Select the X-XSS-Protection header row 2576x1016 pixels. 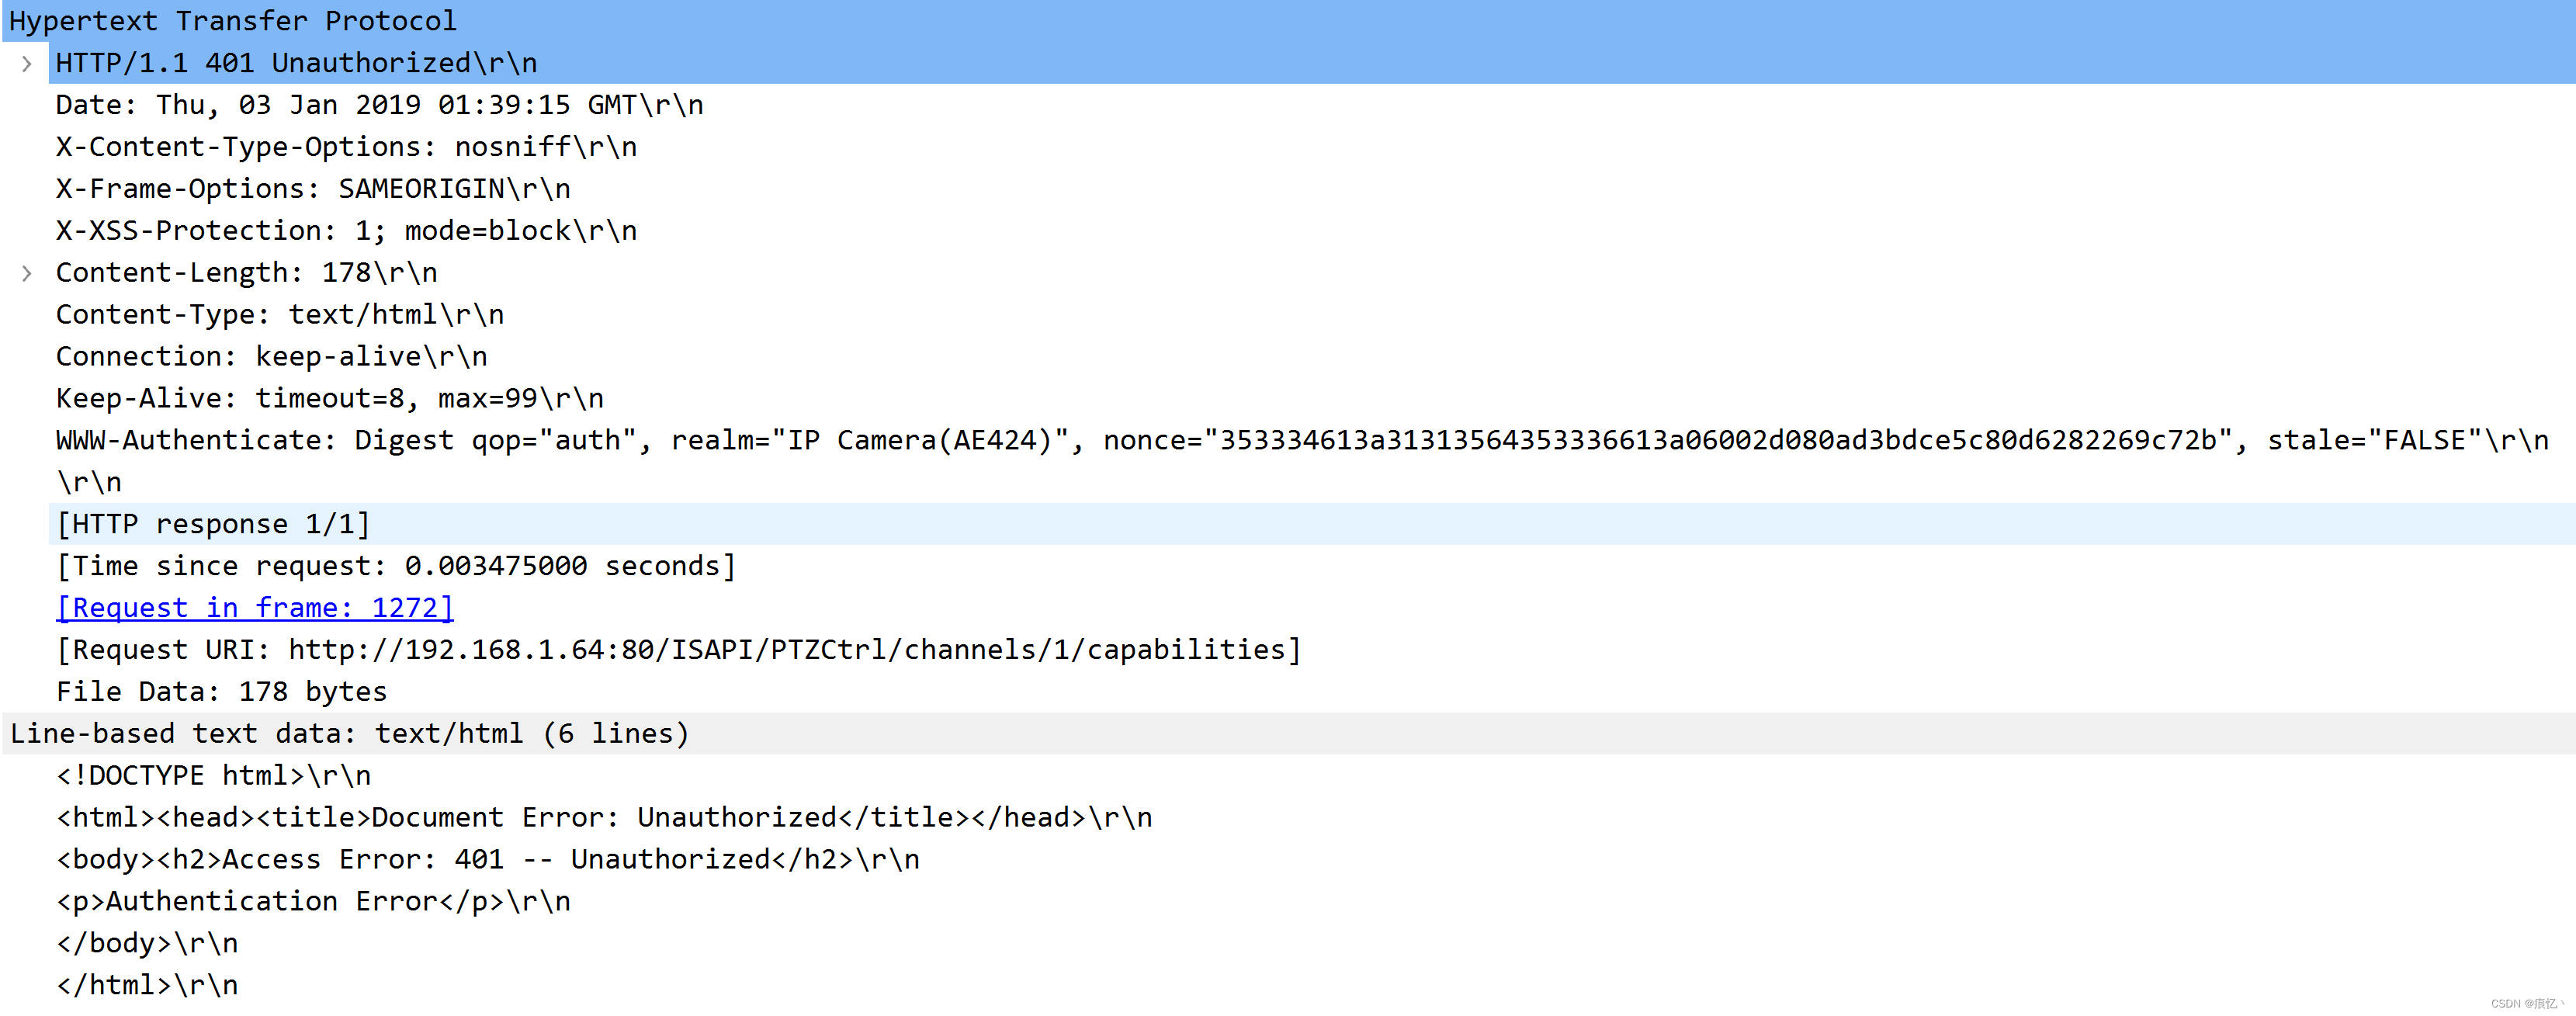pyautogui.click(x=345, y=230)
